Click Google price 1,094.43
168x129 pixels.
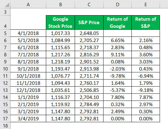(60, 83)
